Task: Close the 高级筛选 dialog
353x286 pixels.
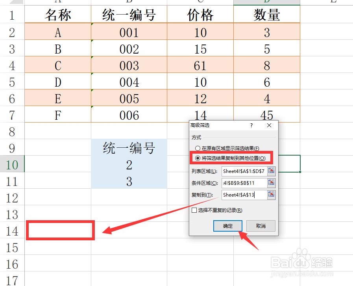Action: pos(269,125)
